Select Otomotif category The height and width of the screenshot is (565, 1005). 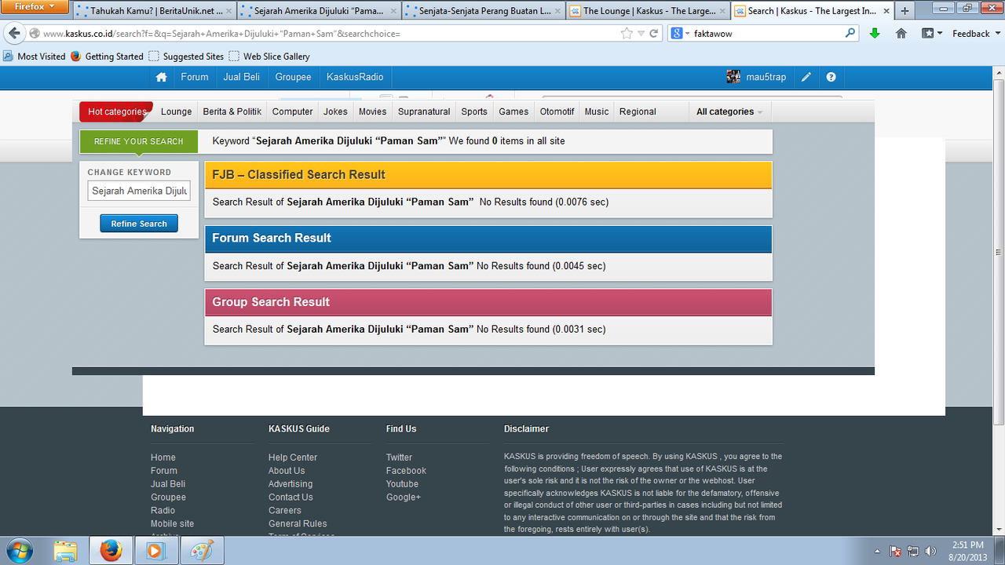557,111
